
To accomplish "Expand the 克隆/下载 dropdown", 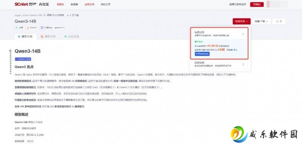I will (261, 21).
